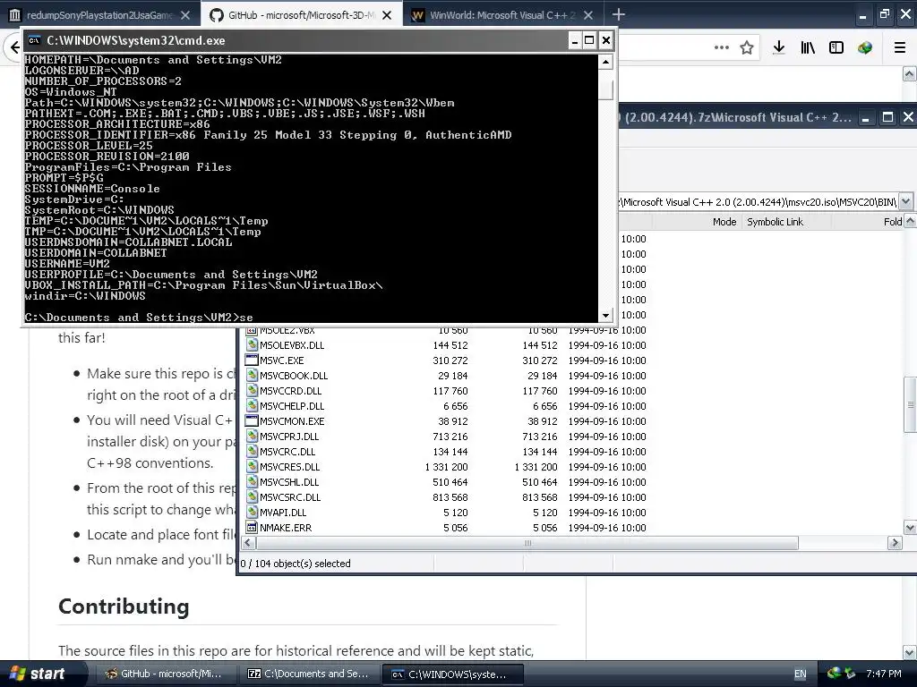The height and width of the screenshot is (687, 917).
Task: Switch to GitHub Firefox taskbar button
Action: coord(165,674)
